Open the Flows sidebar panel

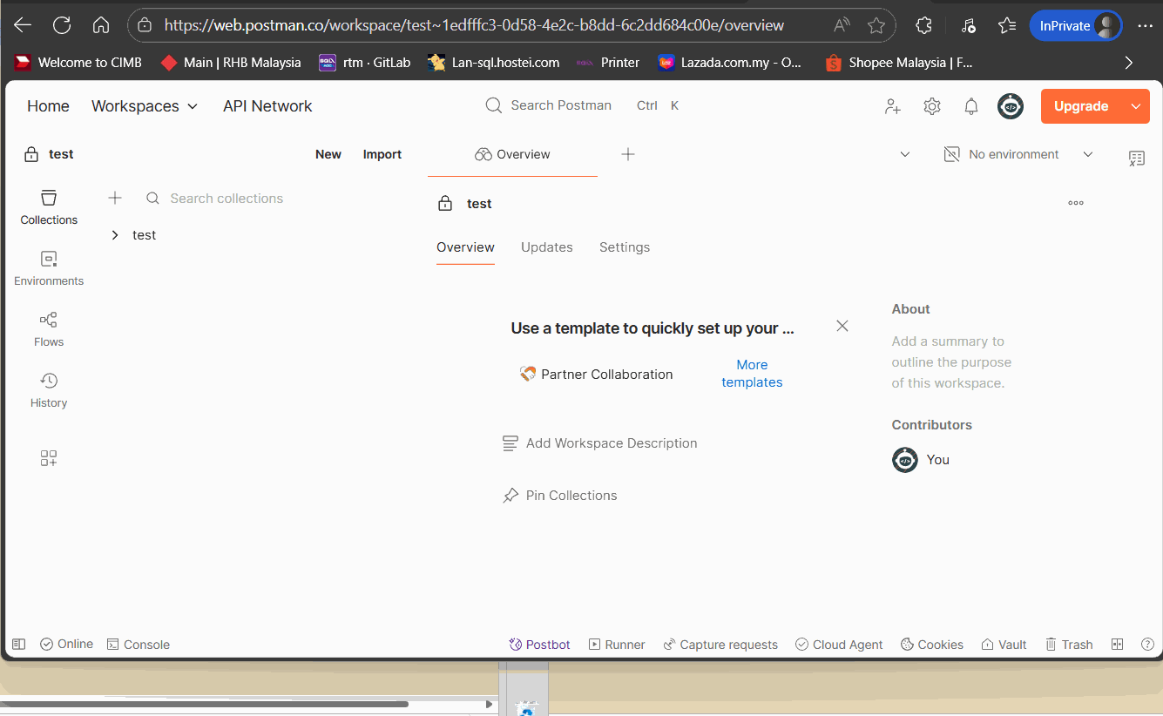49,329
